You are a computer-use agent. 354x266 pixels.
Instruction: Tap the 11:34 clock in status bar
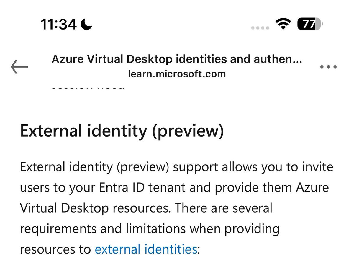tap(58, 24)
